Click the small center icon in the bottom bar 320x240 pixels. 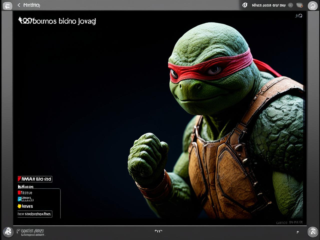[158, 231]
